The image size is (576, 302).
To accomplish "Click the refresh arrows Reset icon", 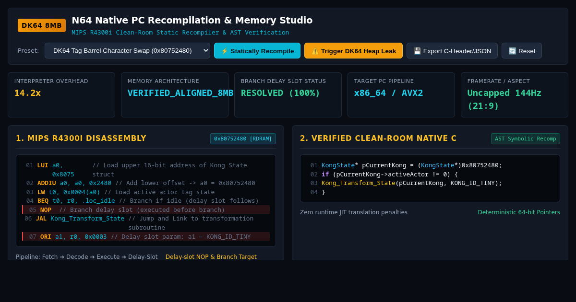I will [x=512, y=51].
